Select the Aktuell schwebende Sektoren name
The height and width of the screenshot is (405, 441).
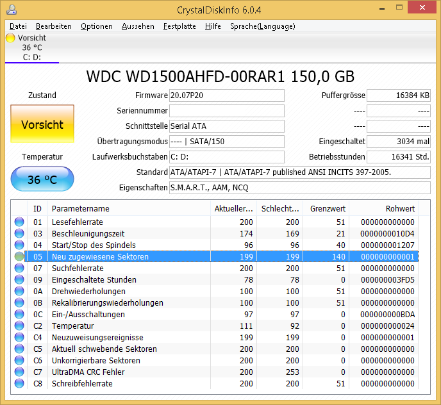[x=104, y=349]
